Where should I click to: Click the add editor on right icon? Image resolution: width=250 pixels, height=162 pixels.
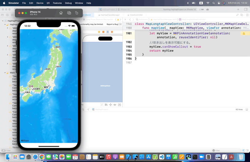(247, 15)
